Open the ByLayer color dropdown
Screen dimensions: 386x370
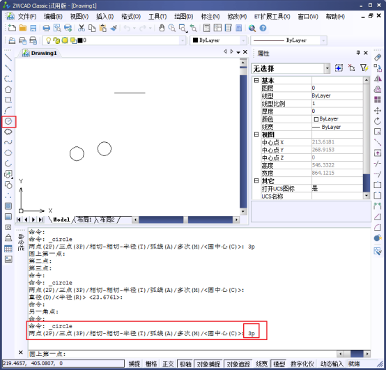coord(243,40)
